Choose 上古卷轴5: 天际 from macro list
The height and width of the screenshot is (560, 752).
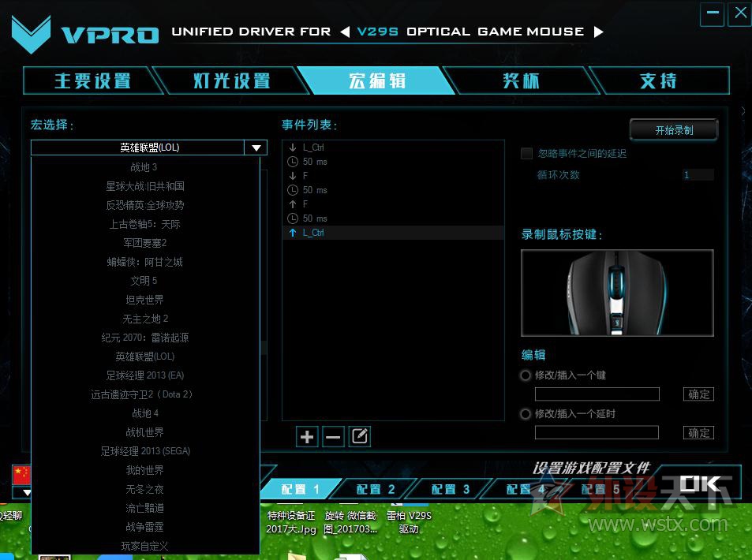(145, 224)
